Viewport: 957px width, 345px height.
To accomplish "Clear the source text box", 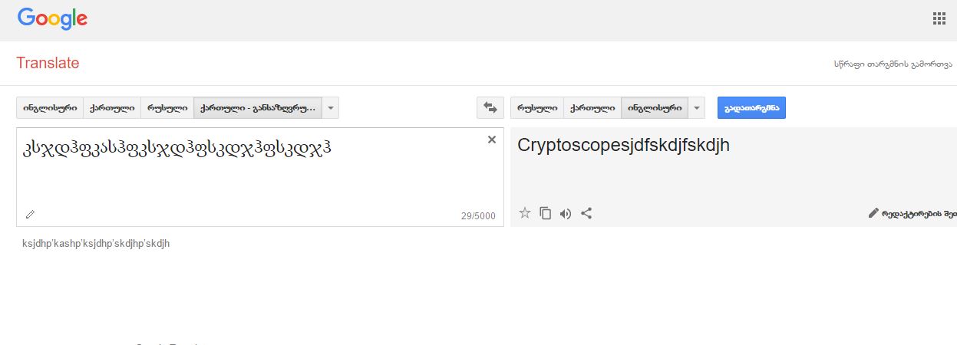I will pos(492,140).
